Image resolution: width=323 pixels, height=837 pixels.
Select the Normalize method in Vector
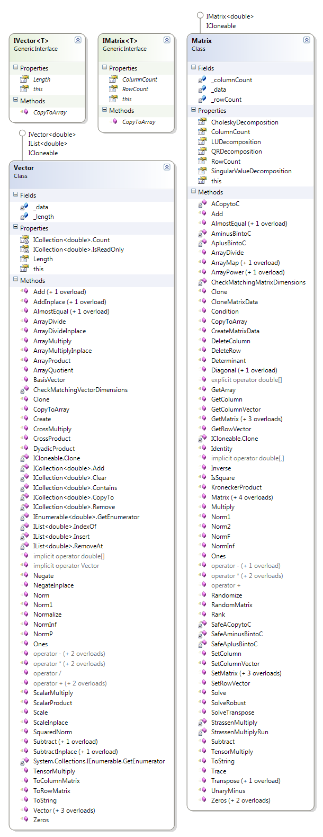47,615
